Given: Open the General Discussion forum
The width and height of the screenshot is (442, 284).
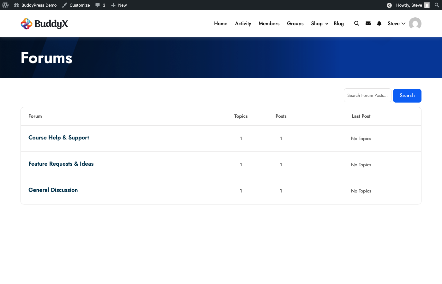Looking at the screenshot, I should point(53,190).
